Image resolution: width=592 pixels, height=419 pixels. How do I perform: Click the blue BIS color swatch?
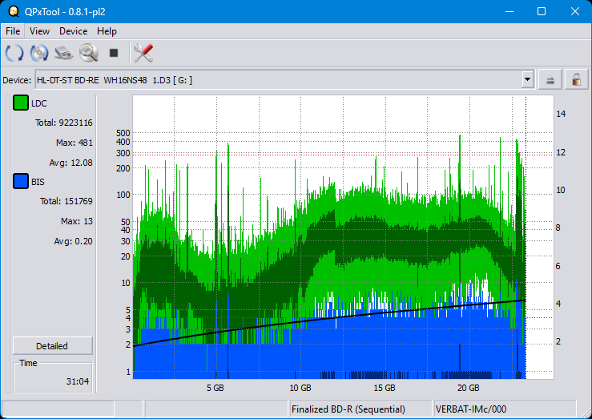click(21, 182)
